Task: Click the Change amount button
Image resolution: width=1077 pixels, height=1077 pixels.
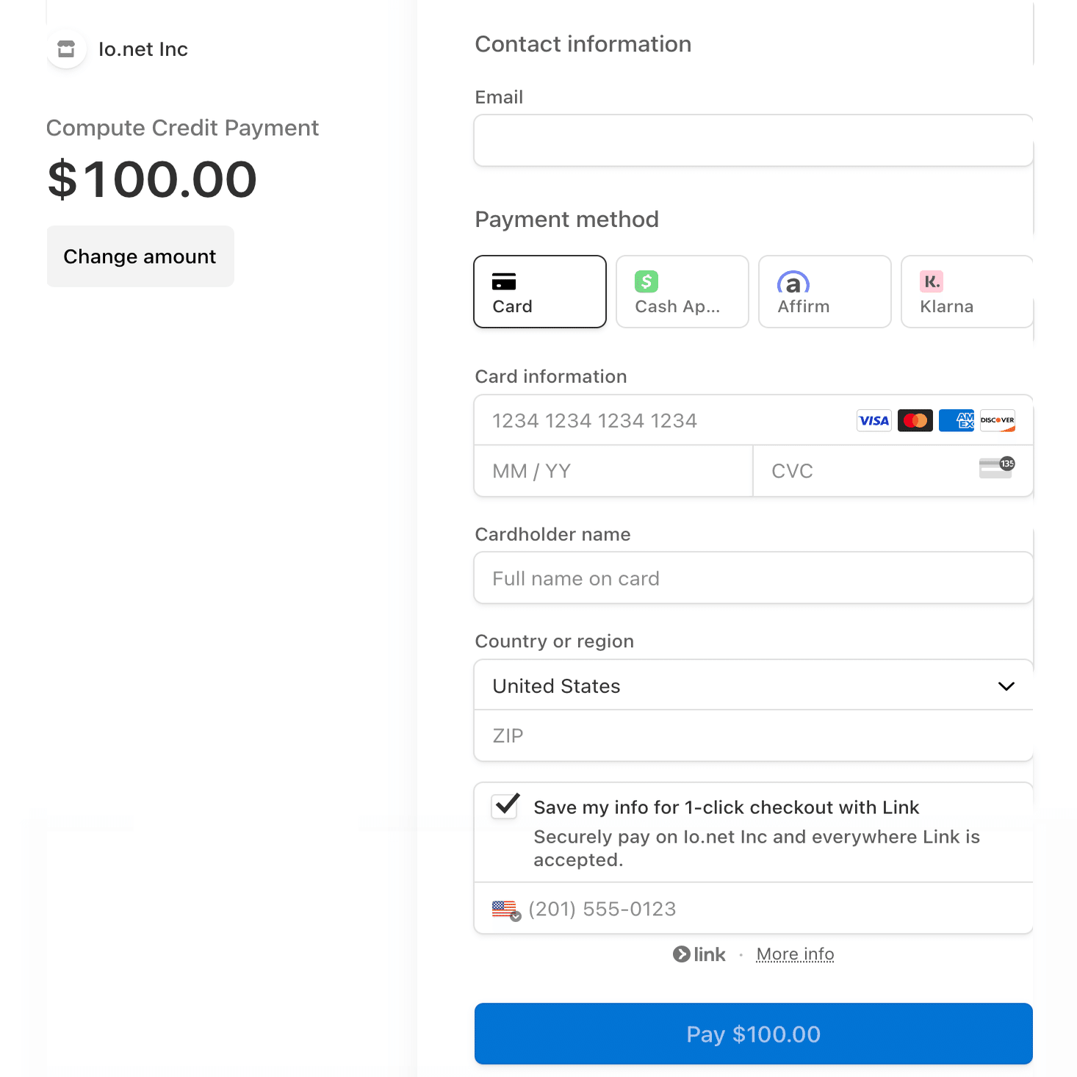Action: (x=140, y=256)
